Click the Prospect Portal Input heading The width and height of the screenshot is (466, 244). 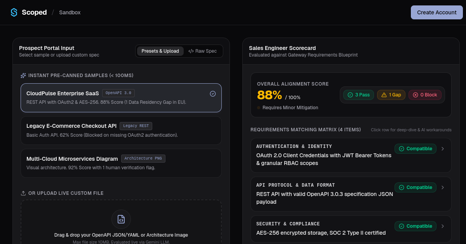point(47,48)
